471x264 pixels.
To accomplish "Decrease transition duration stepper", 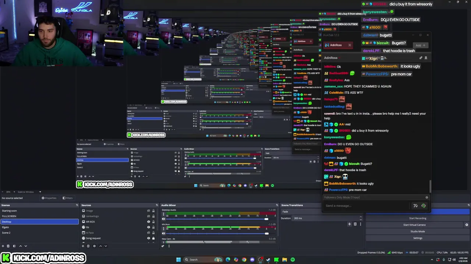I will click(361, 220).
